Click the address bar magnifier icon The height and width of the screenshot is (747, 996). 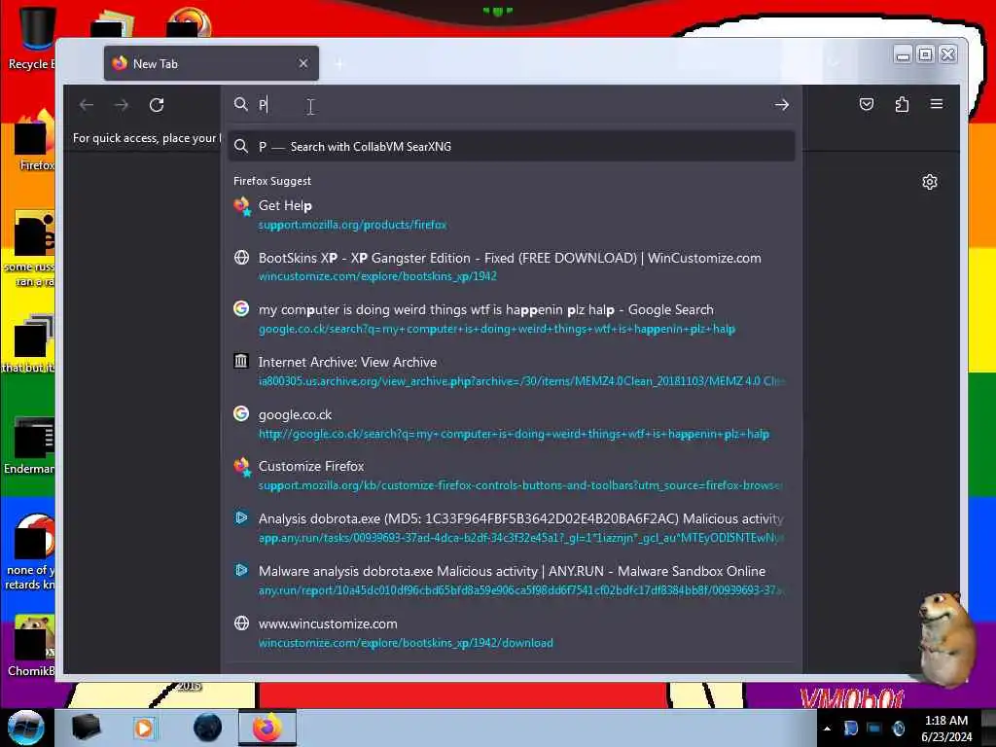(x=241, y=104)
